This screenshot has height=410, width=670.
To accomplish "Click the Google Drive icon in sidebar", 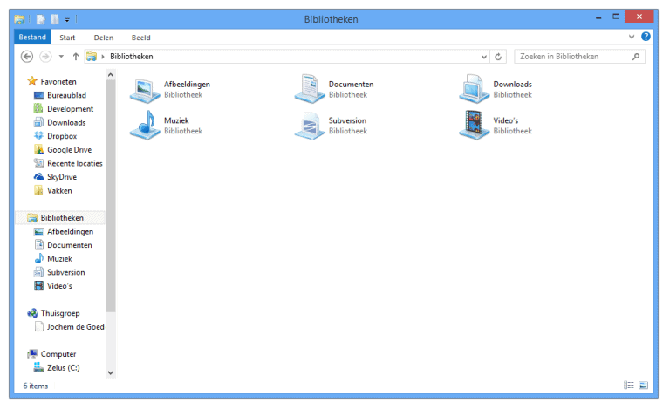I will point(38,149).
